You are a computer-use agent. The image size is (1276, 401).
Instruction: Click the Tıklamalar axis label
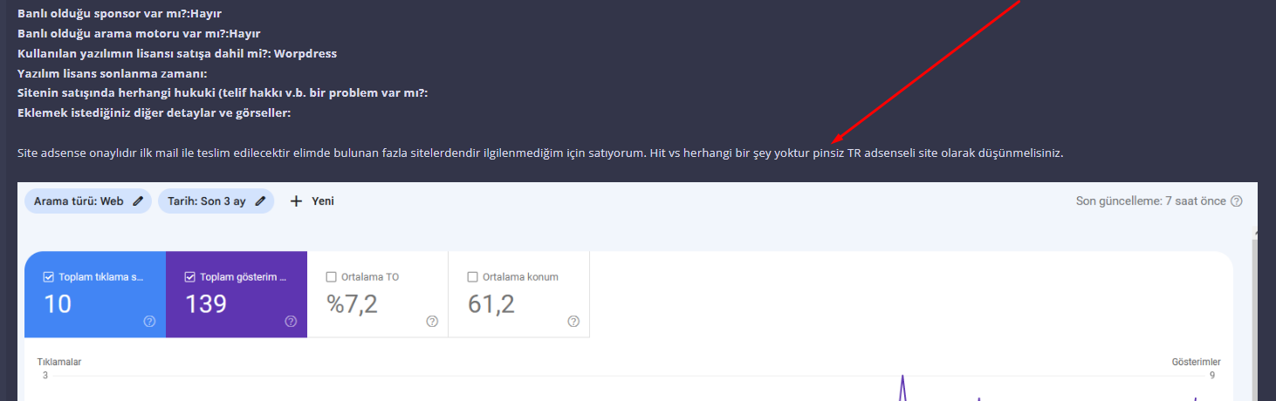pos(59,362)
